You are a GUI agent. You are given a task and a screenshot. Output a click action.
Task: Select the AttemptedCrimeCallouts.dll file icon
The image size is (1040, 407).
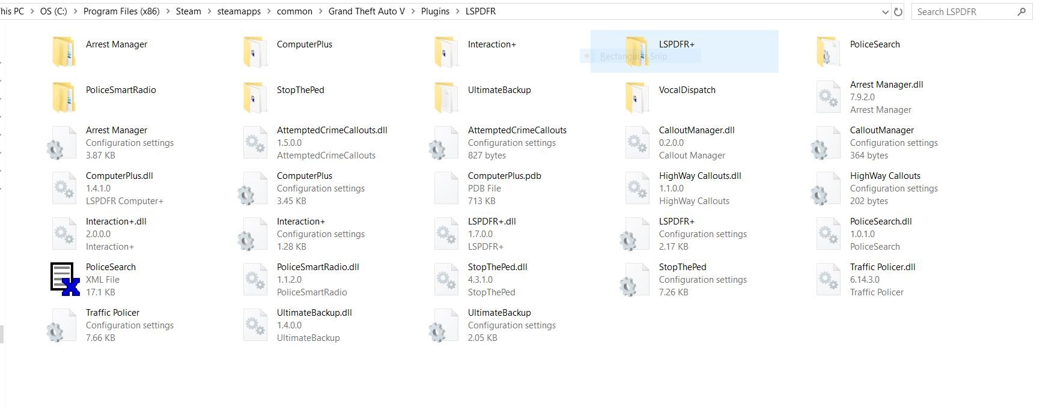pyautogui.click(x=255, y=142)
